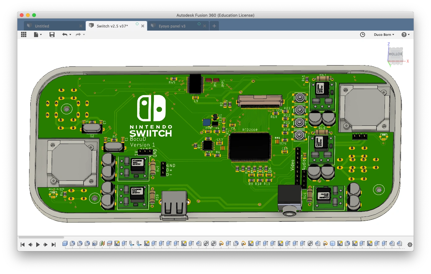The height and width of the screenshot is (274, 431).
Task: Select the last feature icon in timeline
Action: pyautogui.click(x=399, y=243)
